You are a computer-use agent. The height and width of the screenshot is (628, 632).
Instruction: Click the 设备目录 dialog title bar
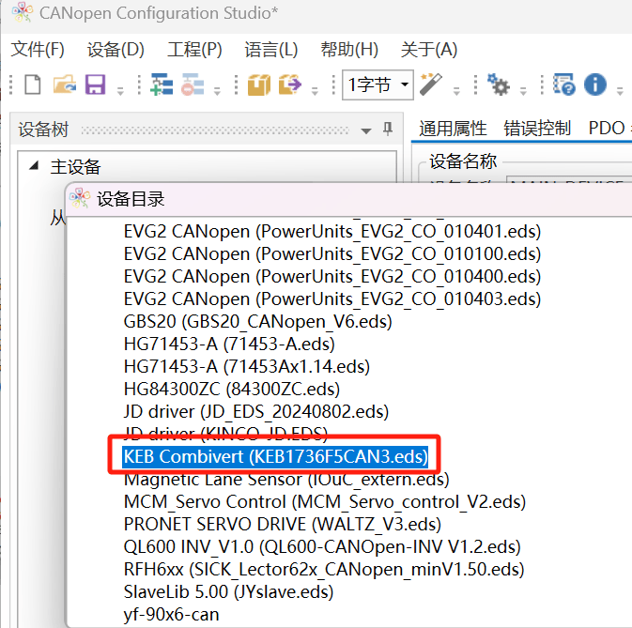pos(348,199)
